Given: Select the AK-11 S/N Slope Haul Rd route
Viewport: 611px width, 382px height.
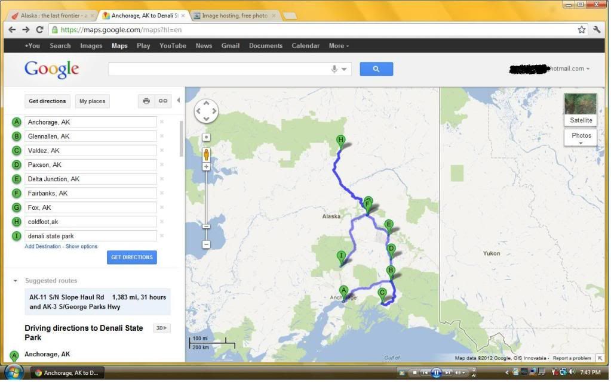Looking at the screenshot, I should (x=97, y=302).
